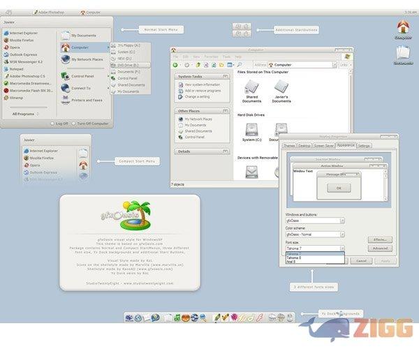Open Printers and Faxes in Start menu
The image size is (419, 349).
tap(87, 100)
